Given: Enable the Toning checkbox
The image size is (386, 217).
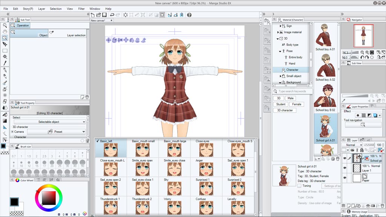Looking at the screenshot, I should (x=299, y=186).
